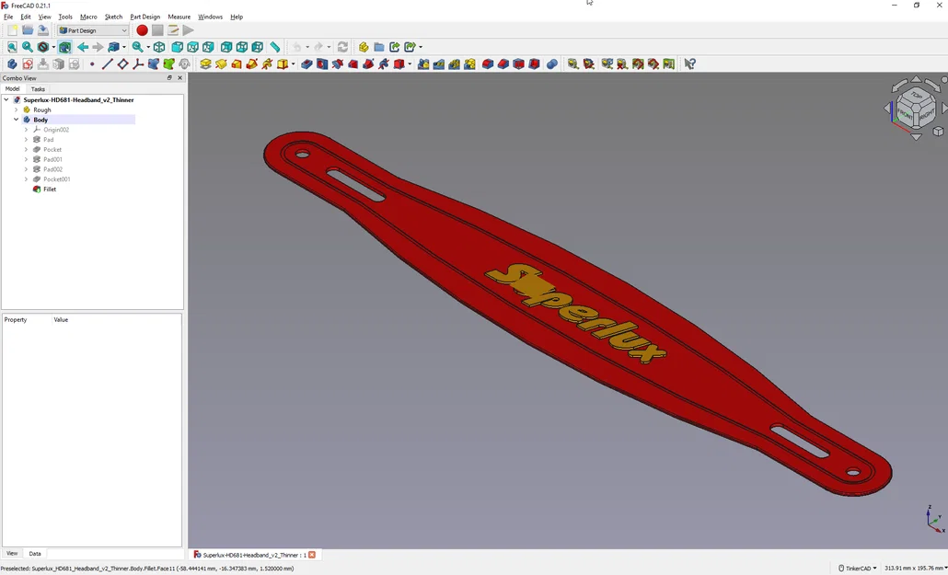
Task: Close the Combo View panel
Action: [x=179, y=78]
